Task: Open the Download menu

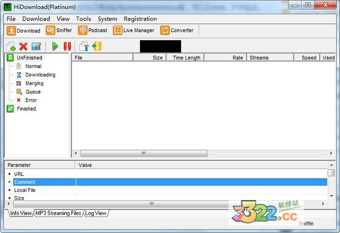Action: (x=36, y=19)
